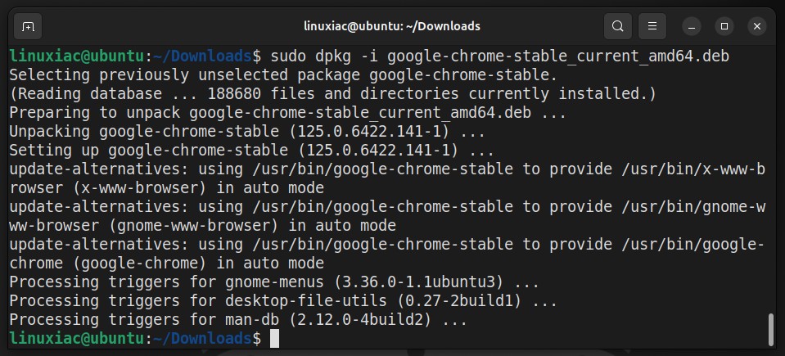Click the 'Selecting previously unselected package' line
This screenshot has width=785, height=356.
(x=283, y=75)
